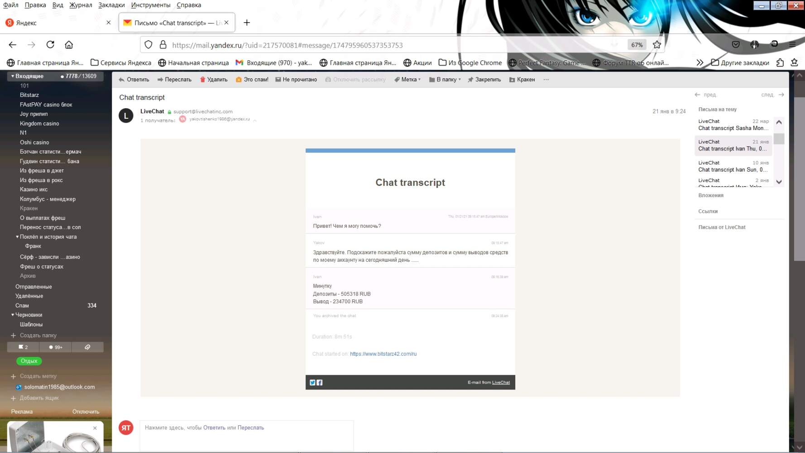Click 'Создать метку' in the sidebar
Image resolution: width=805 pixels, height=453 pixels.
click(38, 376)
